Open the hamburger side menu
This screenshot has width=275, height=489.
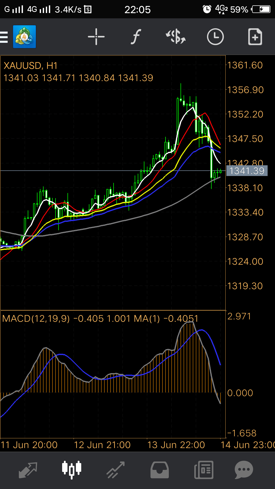click(x=4, y=37)
